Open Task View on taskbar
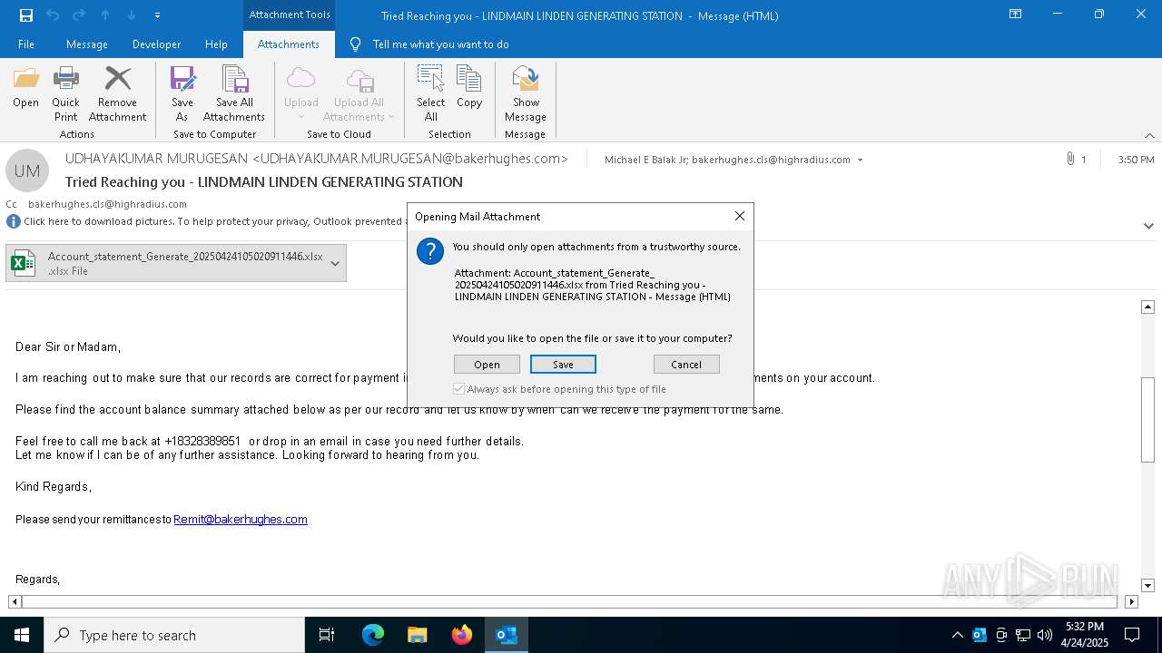 pos(327,635)
